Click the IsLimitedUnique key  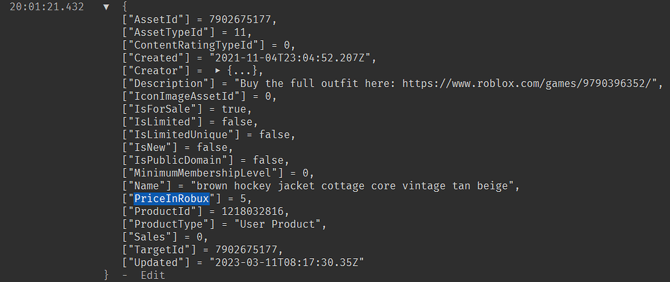[183, 135]
